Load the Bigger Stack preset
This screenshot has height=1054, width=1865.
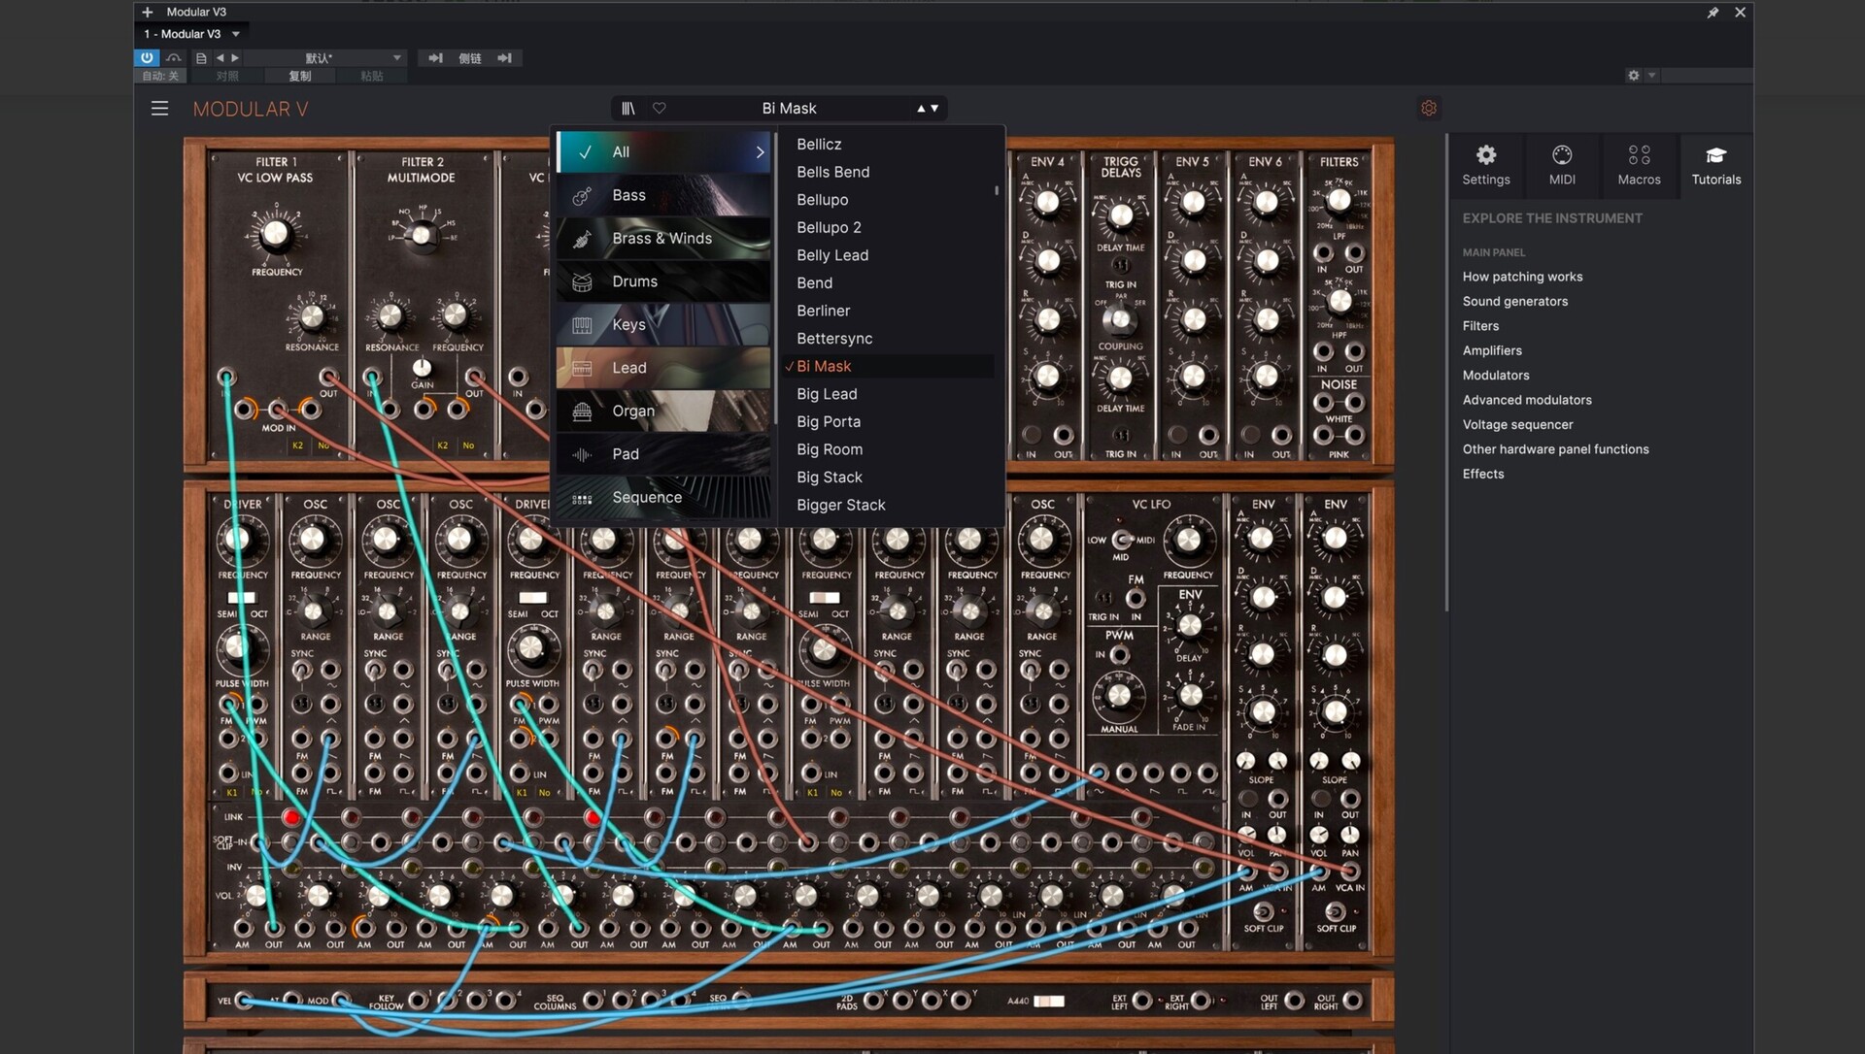click(888, 505)
